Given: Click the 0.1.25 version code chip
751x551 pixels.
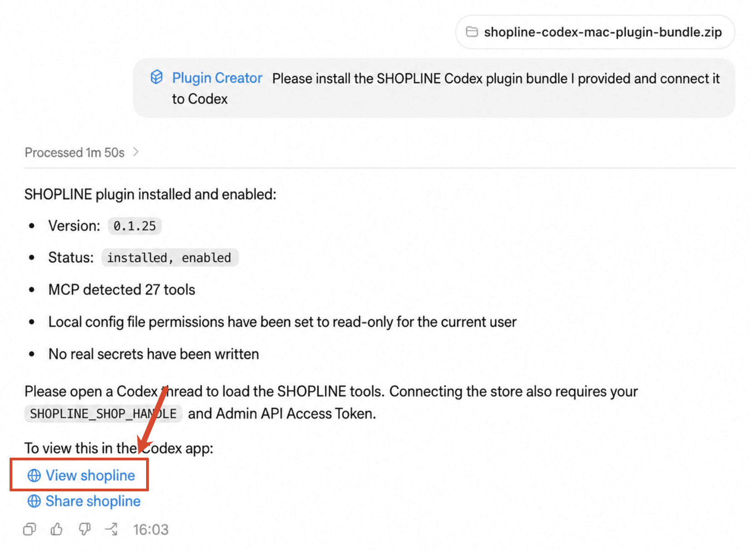Looking at the screenshot, I should 135,226.
